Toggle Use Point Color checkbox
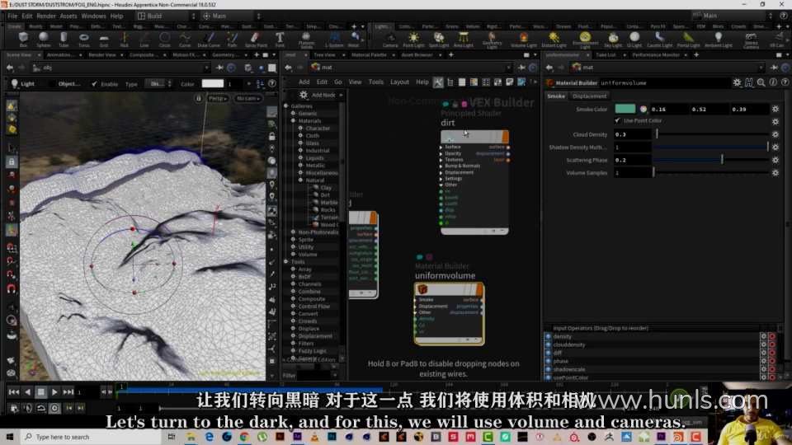Image resolution: width=792 pixels, height=445 pixels. pos(618,120)
